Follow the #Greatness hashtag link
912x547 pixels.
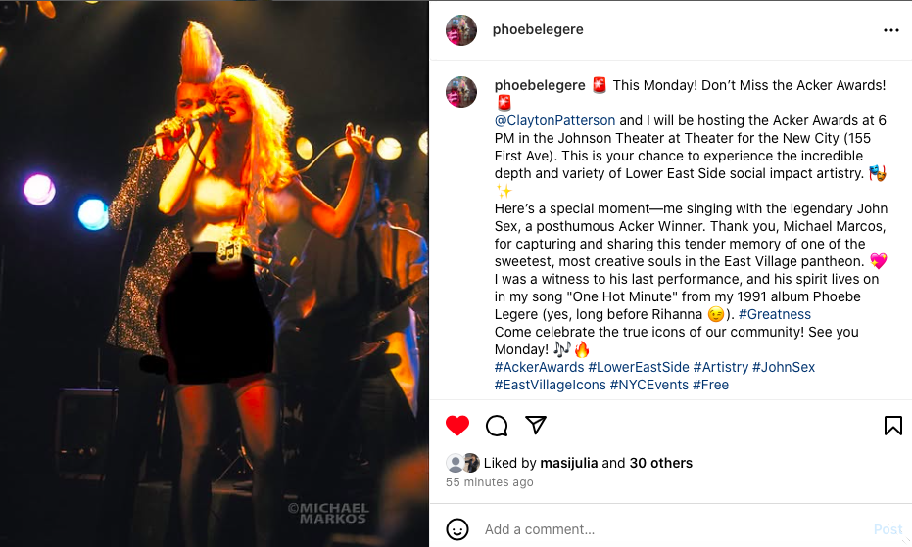click(x=775, y=314)
